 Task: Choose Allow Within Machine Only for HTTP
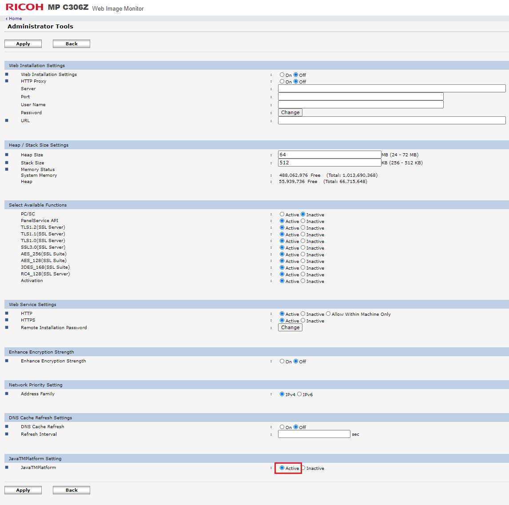point(328,314)
